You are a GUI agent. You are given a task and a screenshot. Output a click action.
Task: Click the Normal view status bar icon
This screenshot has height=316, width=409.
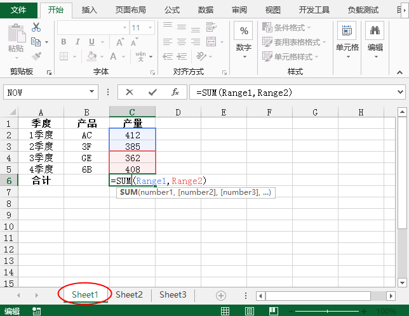pyautogui.click(x=225, y=311)
